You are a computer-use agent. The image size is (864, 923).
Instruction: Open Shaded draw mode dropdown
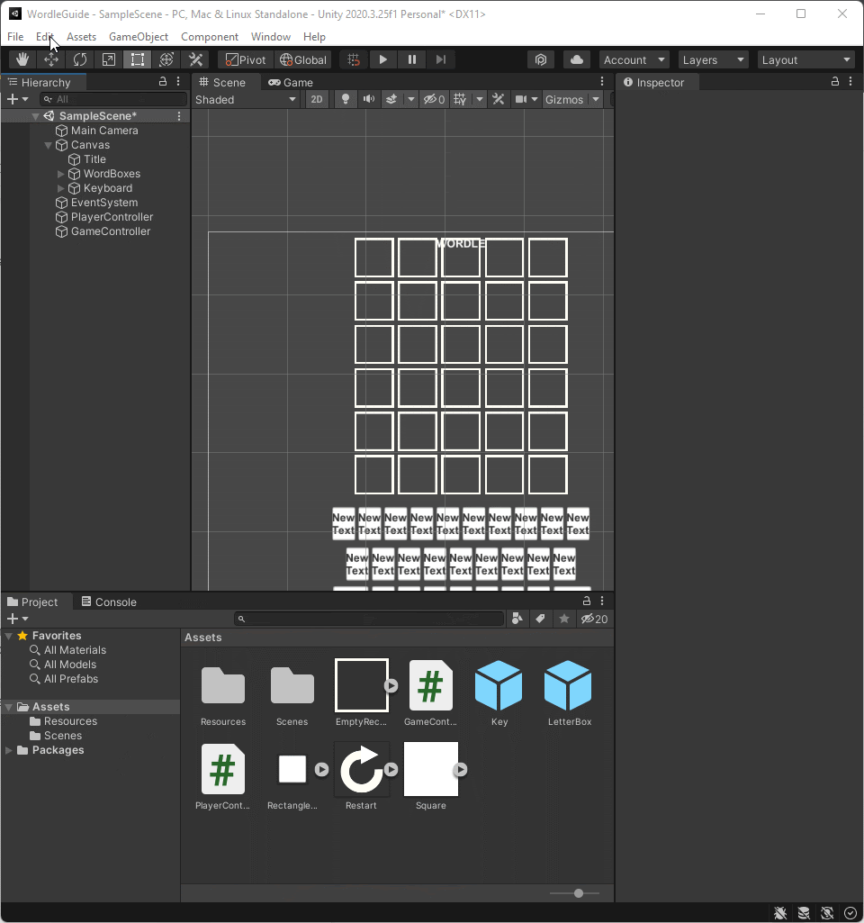click(x=246, y=99)
